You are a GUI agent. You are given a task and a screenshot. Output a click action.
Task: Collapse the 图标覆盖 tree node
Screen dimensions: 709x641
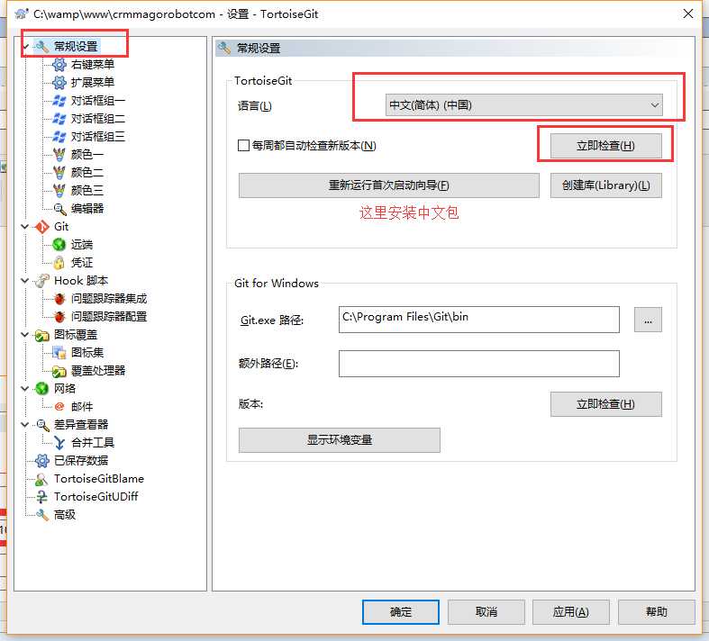coord(25,335)
